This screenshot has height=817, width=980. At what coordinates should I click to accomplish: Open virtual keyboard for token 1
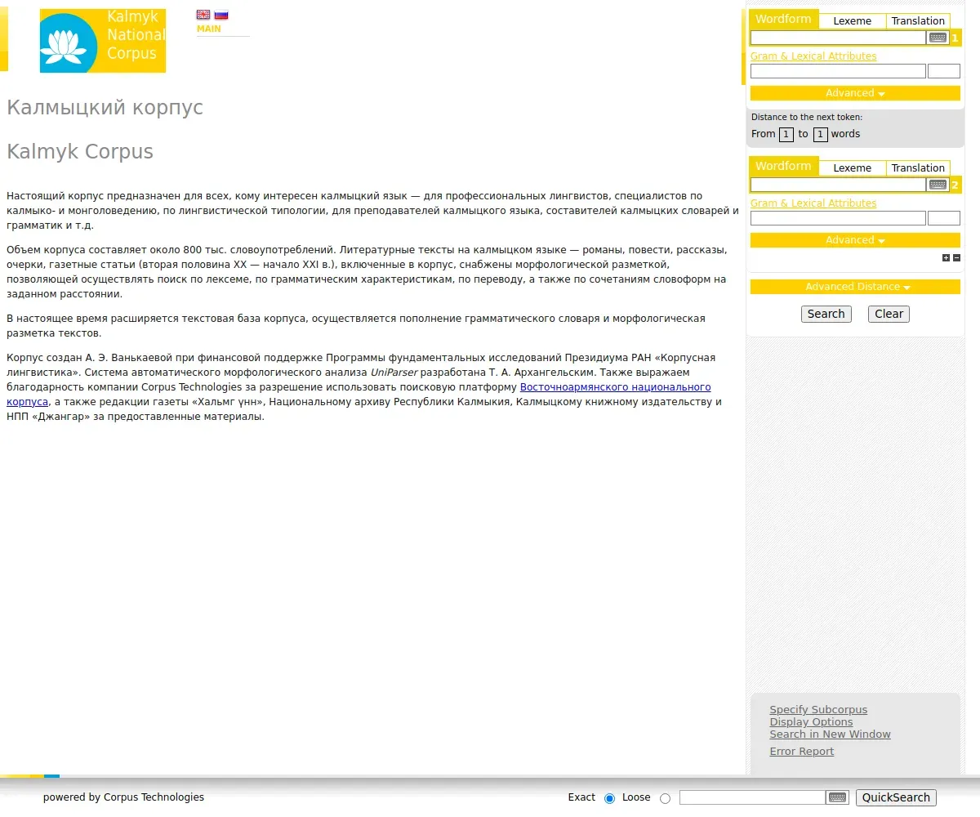938,38
